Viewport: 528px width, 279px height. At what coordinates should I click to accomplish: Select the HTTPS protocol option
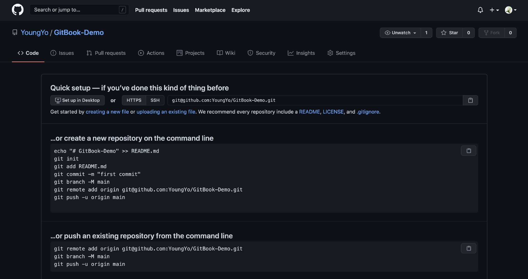[x=134, y=100]
